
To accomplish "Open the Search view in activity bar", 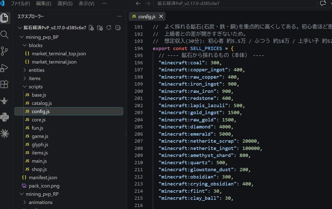I will [x=5, y=35].
